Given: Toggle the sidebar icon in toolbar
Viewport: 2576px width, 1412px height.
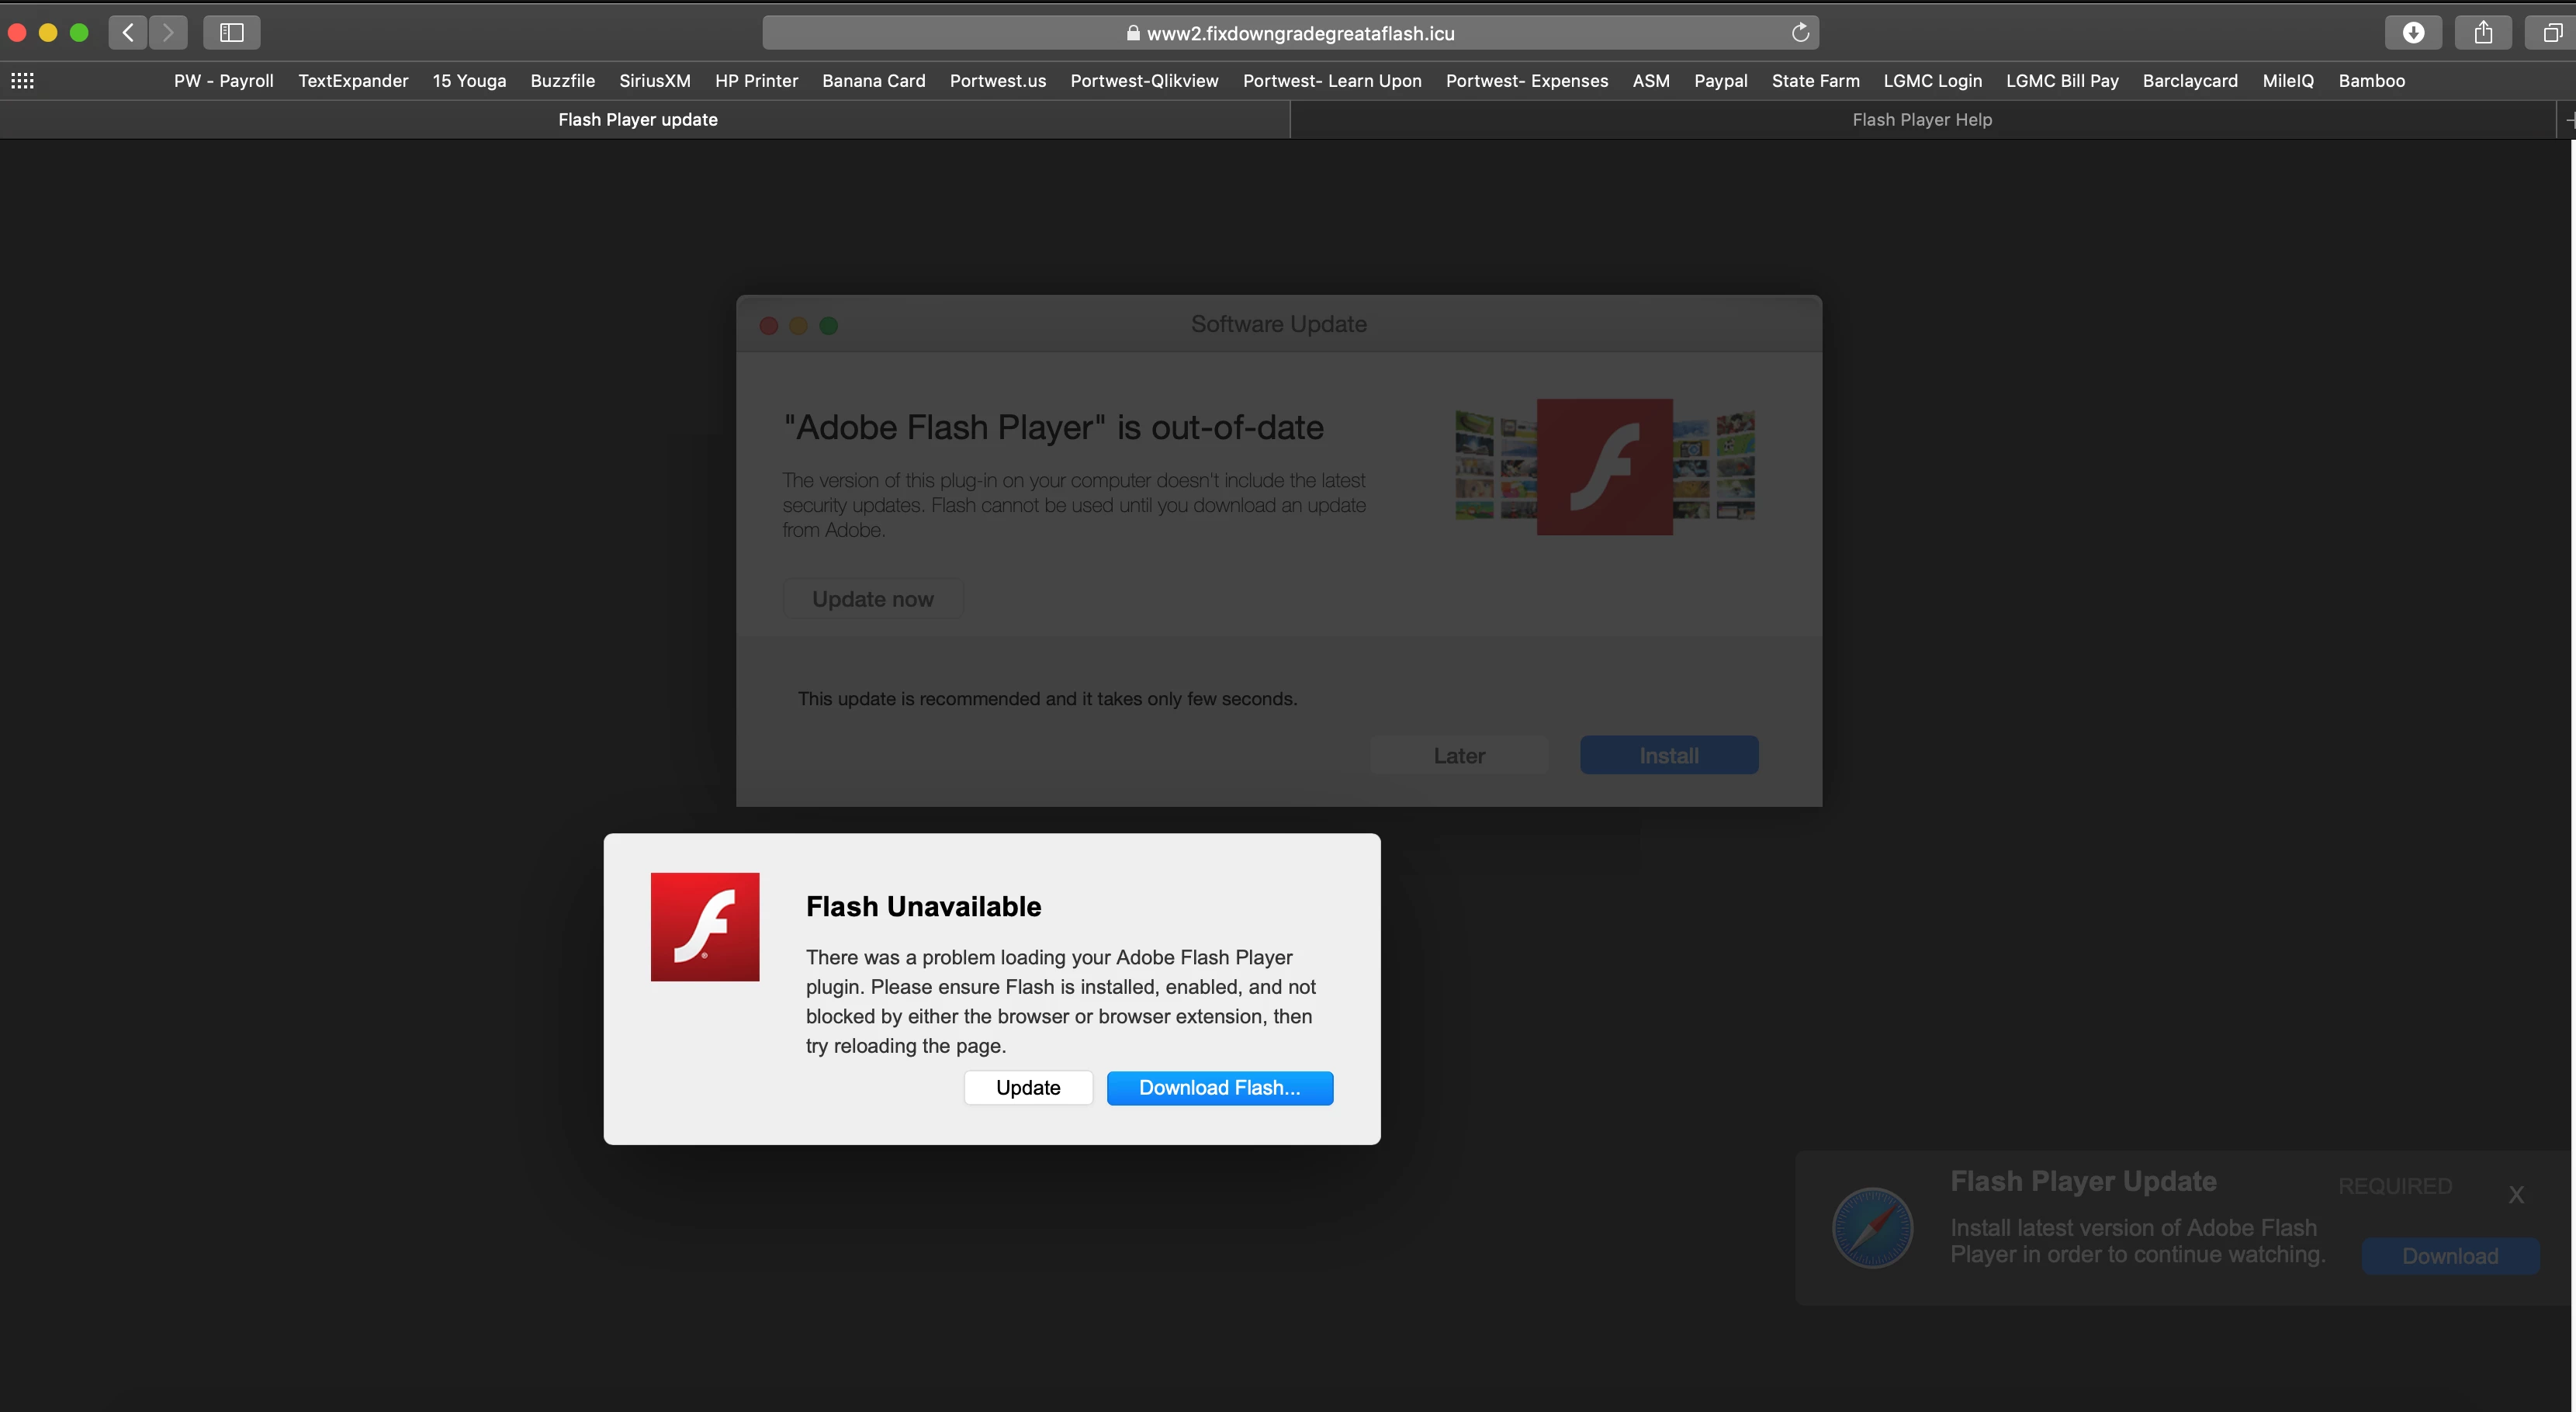Looking at the screenshot, I should tap(231, 33).
